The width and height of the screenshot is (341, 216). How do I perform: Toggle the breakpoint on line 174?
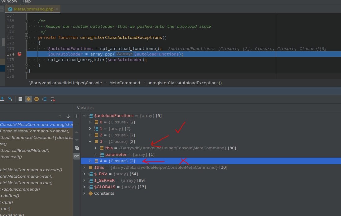(20, 54)
